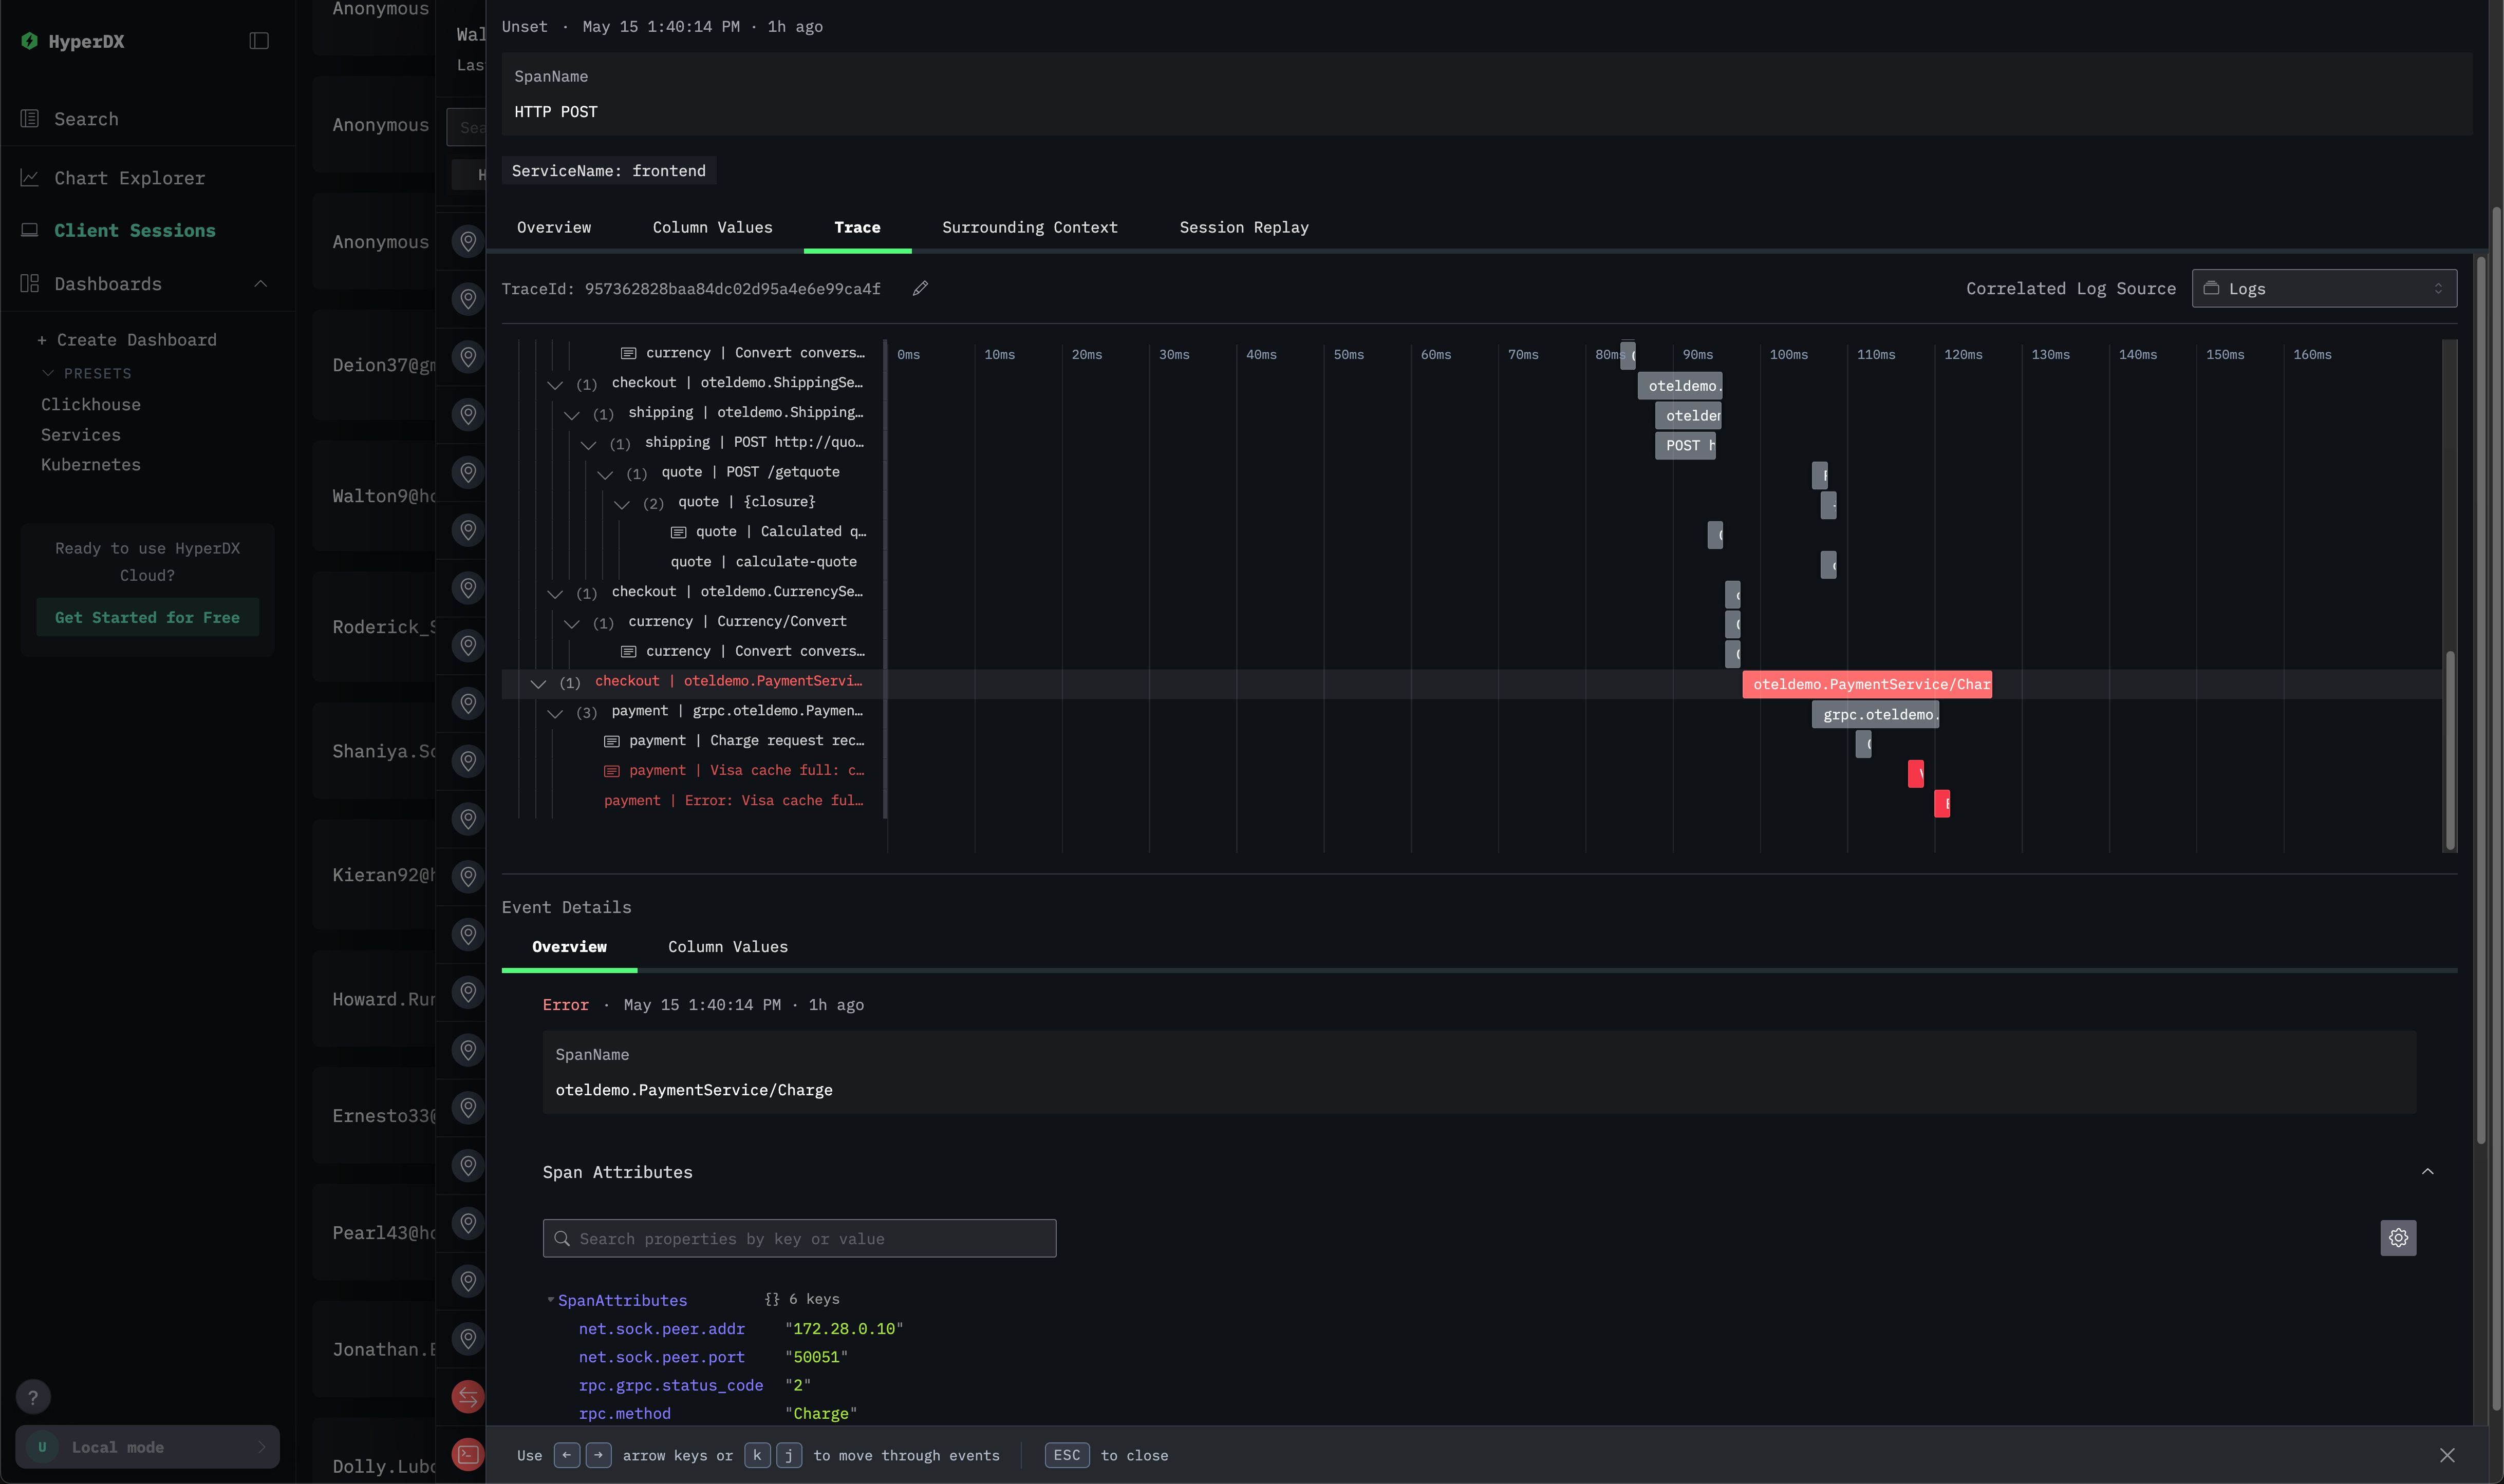Open Column Values tab under Event Details
The height and width of the screenshot is (1484, 2504).
(727, 947)
